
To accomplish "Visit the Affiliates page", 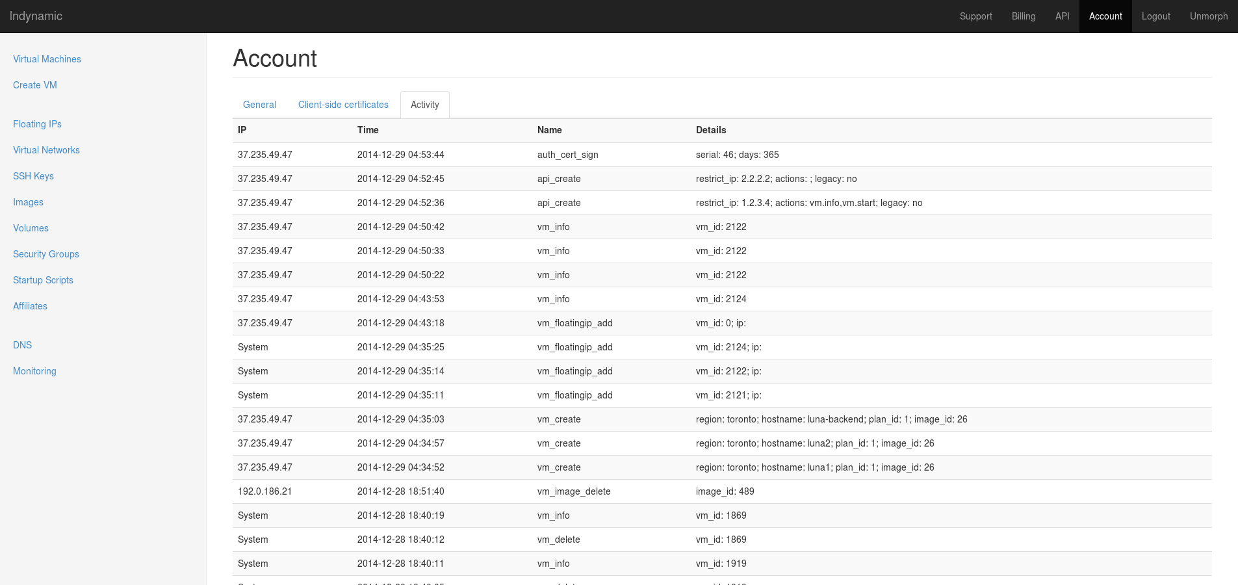I will pos(30,306).
